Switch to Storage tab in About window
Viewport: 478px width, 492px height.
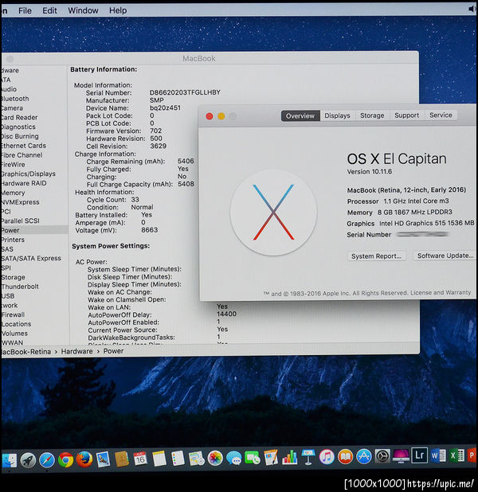coord(372,115)
